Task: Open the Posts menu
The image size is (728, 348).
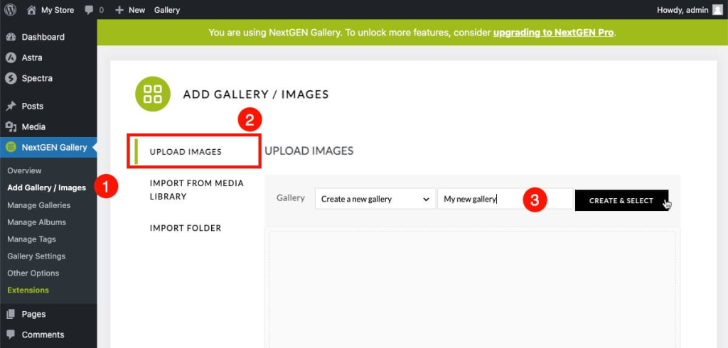Action: point(33,107)
